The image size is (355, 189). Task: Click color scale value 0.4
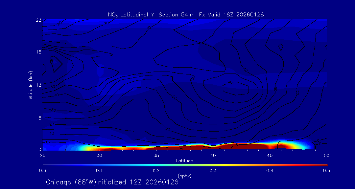pyautogui.click(x=270, y=171)
